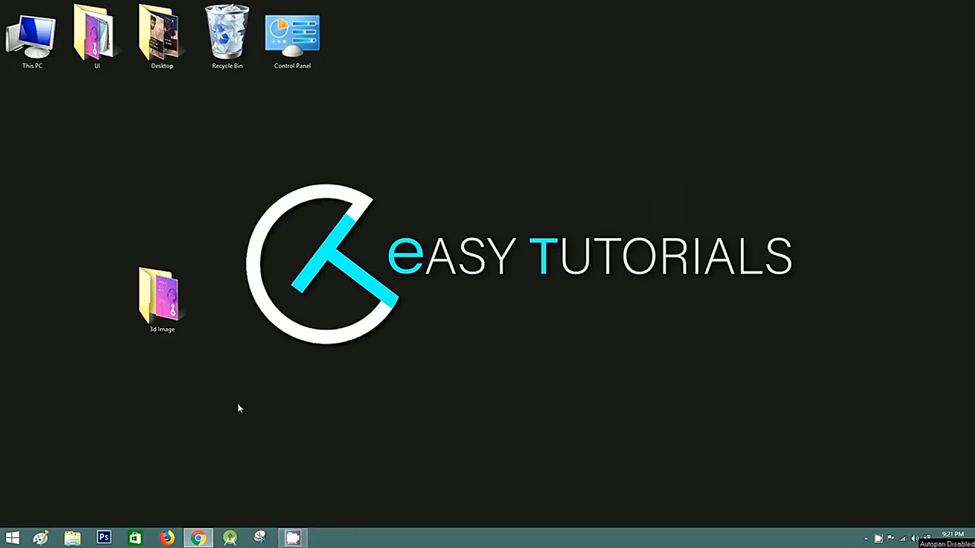Screen dimensions: 975x548
Task: Launch Firefox from the taskbar
Action: tap(167, 538)
